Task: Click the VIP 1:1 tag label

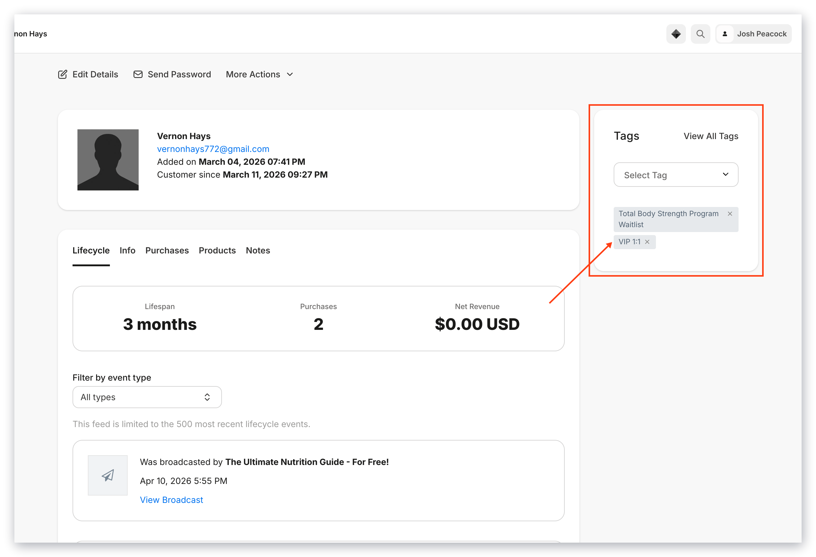Action: click(x=630, y=242)
